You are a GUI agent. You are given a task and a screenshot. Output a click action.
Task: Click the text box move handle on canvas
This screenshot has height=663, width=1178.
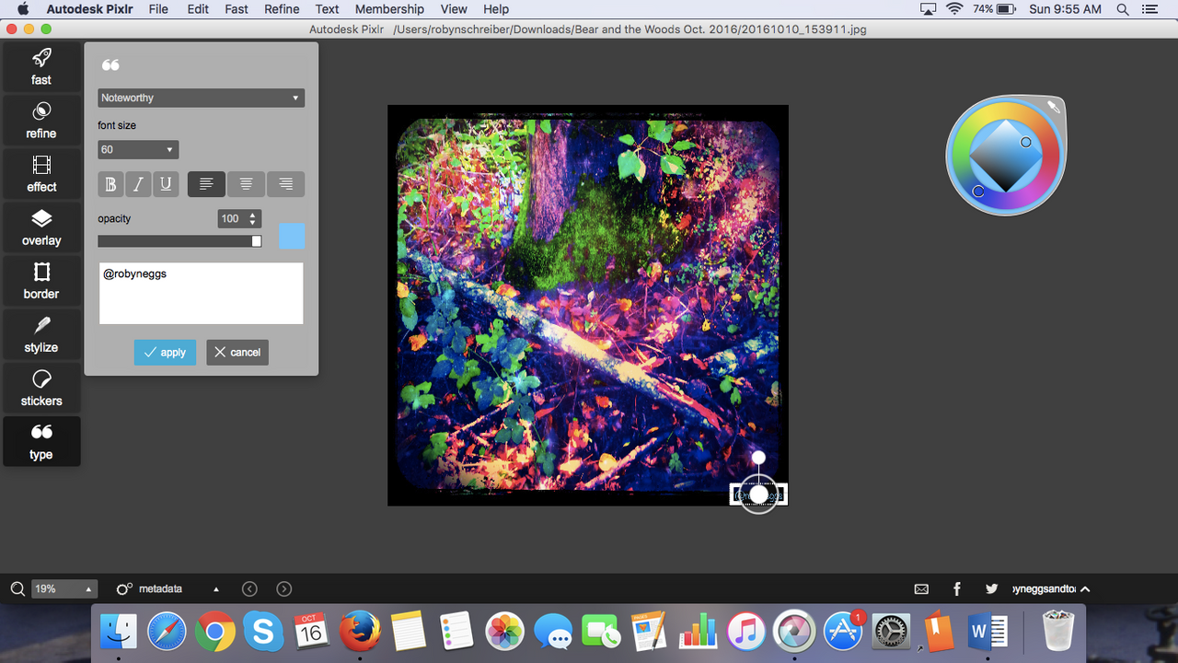[x=758, y=495]
